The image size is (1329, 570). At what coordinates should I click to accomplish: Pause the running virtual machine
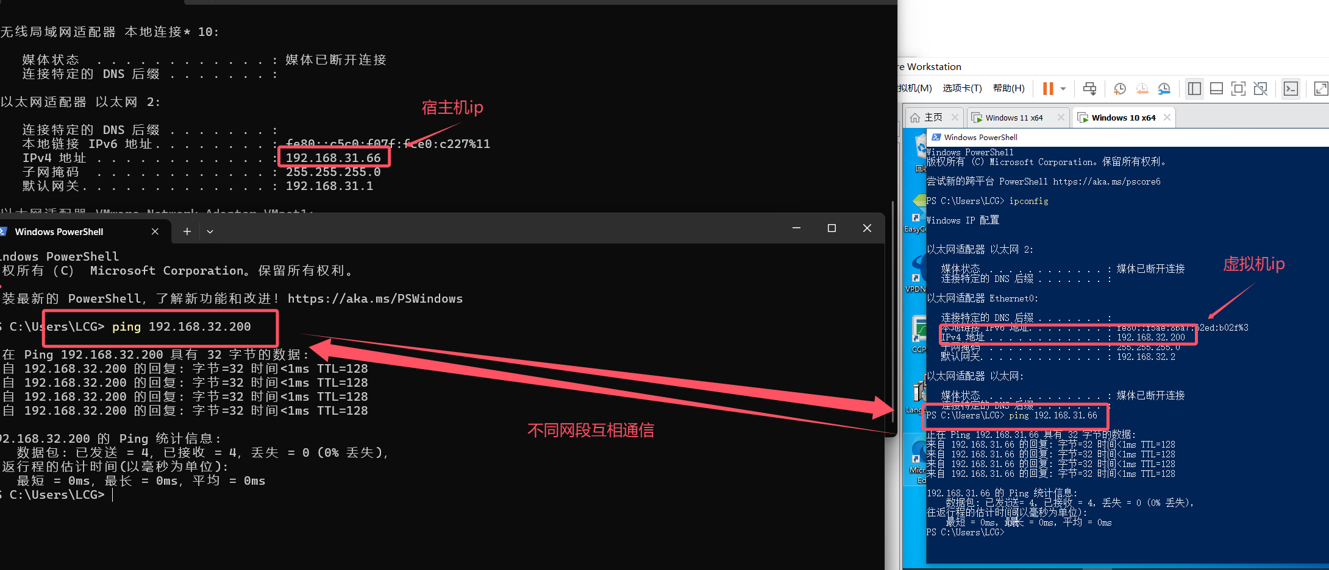1048,89
